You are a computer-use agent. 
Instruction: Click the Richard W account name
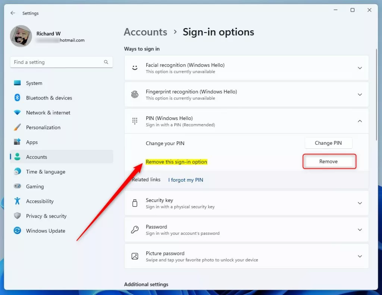(x=48, y=33)
